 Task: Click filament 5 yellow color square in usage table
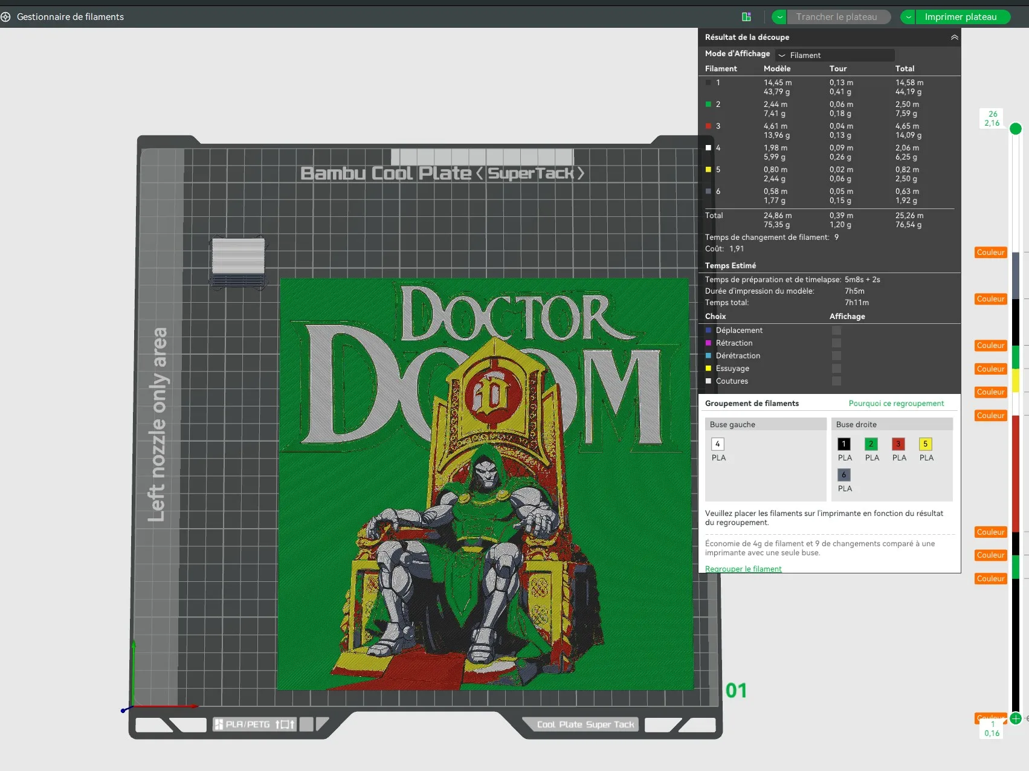click(708, 170)
